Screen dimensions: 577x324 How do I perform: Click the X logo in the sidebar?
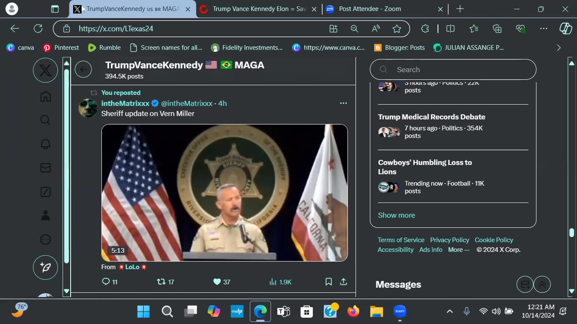[x=46, y=70]
